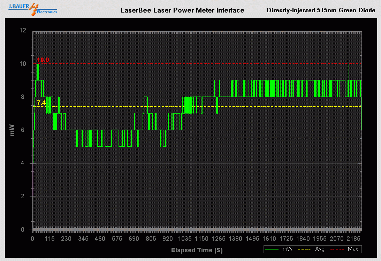Viewport: 381px width, 261px height.
Task: Click the LaserBee Laser Power Meter Interface title
Action: pos(182,10)
